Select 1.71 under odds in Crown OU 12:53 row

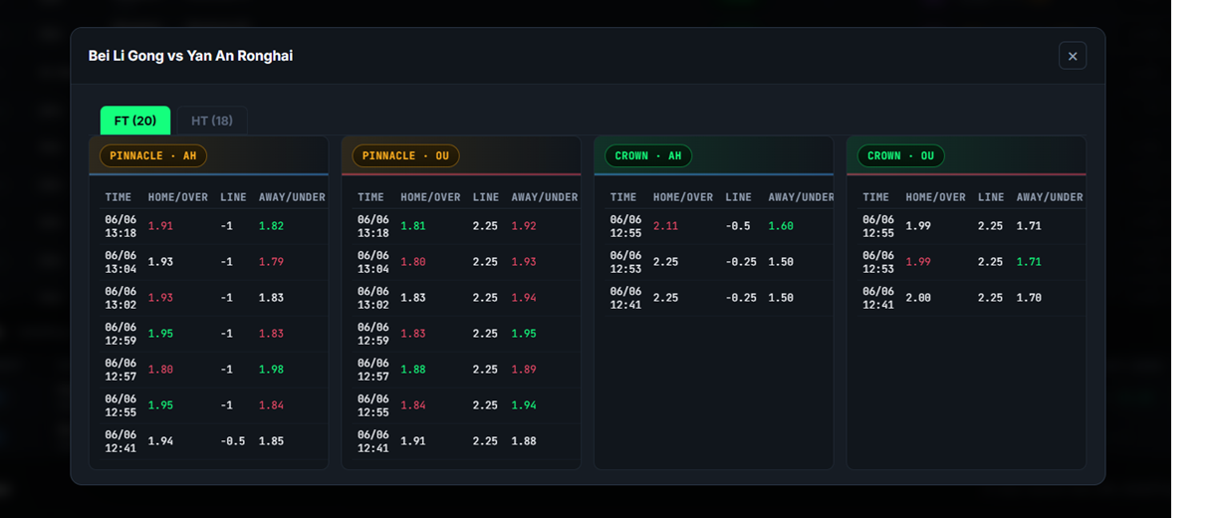coord(1029,262)
